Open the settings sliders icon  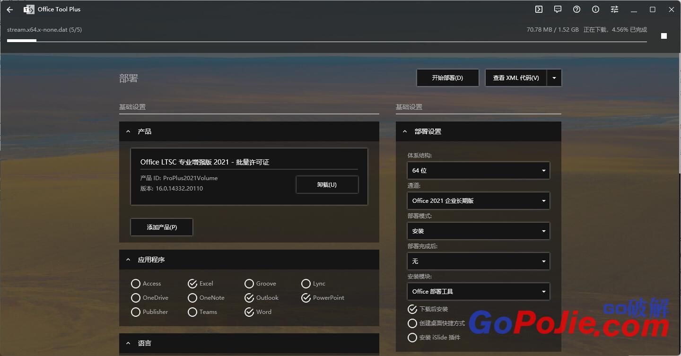click(614, 9)
